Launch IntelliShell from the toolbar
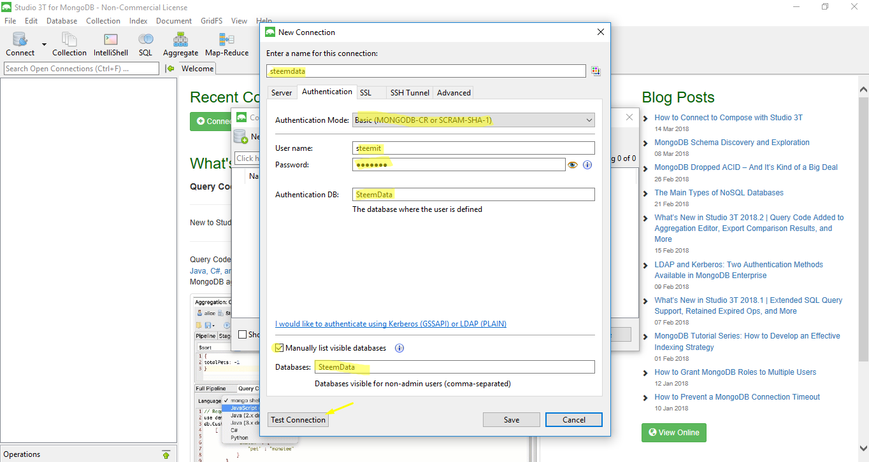 [111, 45]
